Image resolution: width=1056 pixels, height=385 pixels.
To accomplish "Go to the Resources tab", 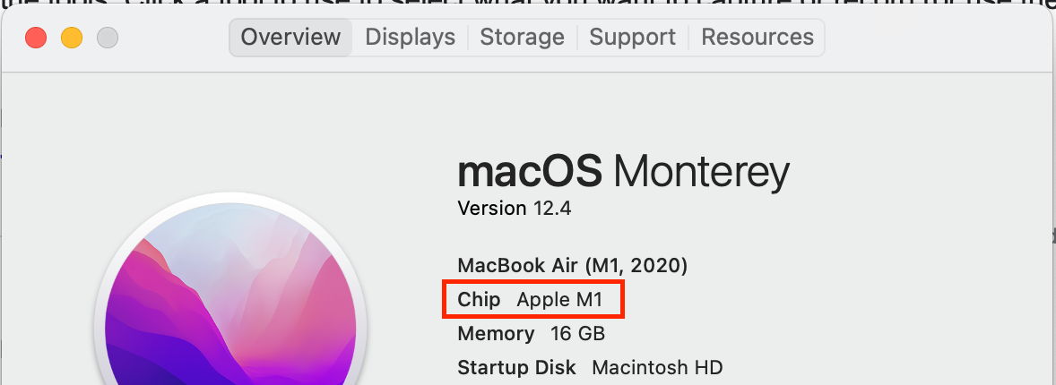I will click(x=757, y=37).
